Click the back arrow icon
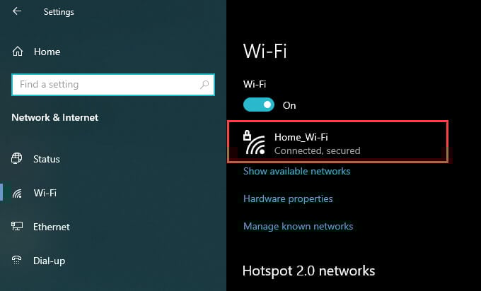Screen dimensions: 481x291 pyautogui.click(x=17, y=11)
